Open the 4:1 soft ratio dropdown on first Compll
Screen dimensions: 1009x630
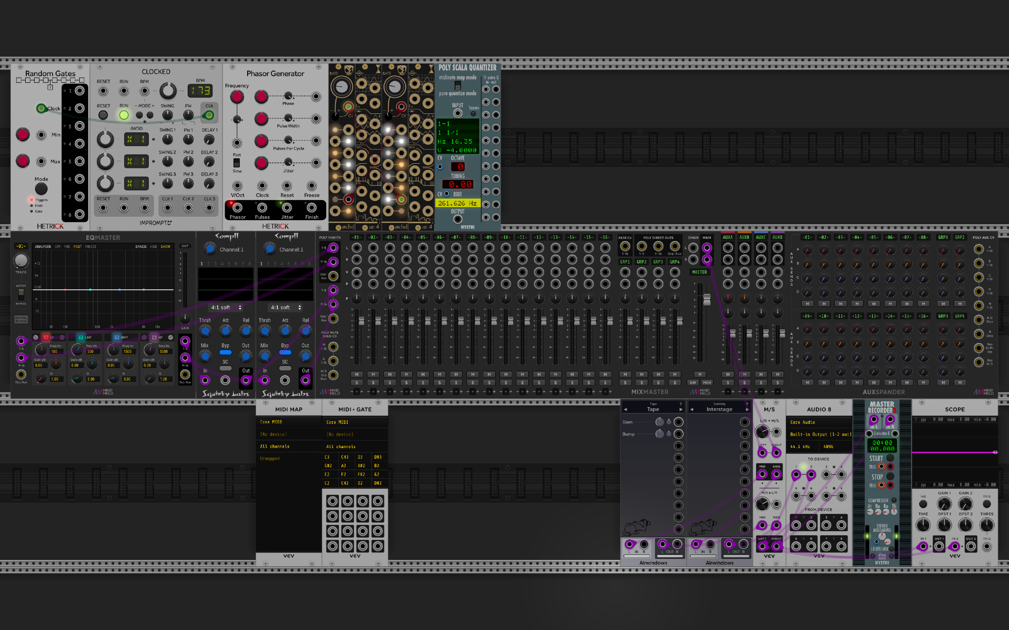(226, 307)
